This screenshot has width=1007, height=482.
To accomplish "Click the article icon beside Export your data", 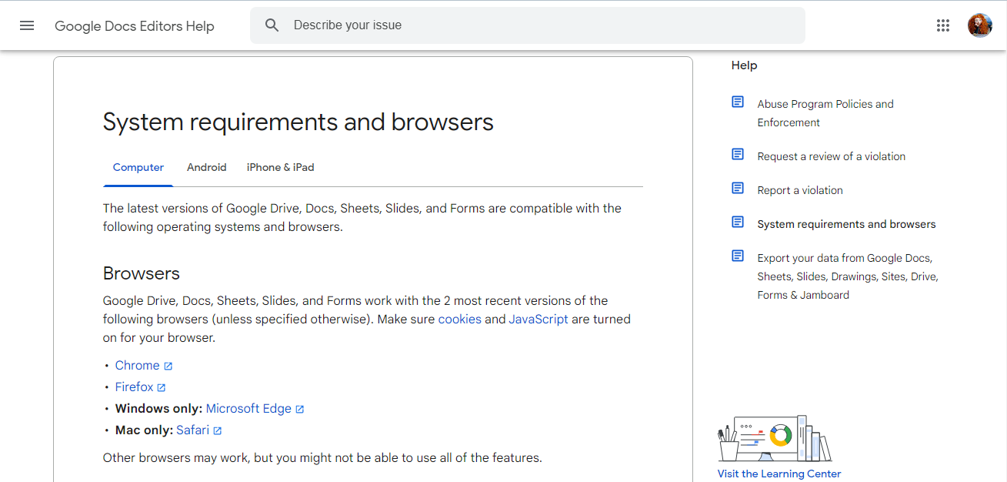I will coord(738,256).
